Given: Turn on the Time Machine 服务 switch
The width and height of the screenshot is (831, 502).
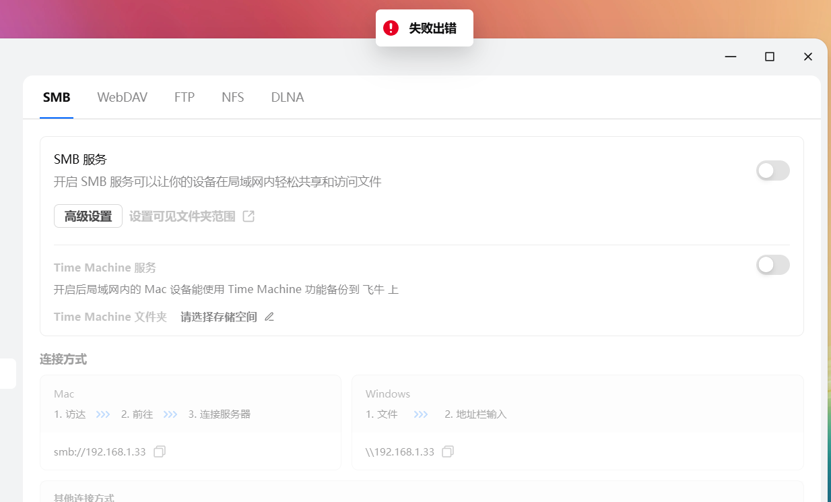Looking at the screenshot, I should click(x=772, y=265).
